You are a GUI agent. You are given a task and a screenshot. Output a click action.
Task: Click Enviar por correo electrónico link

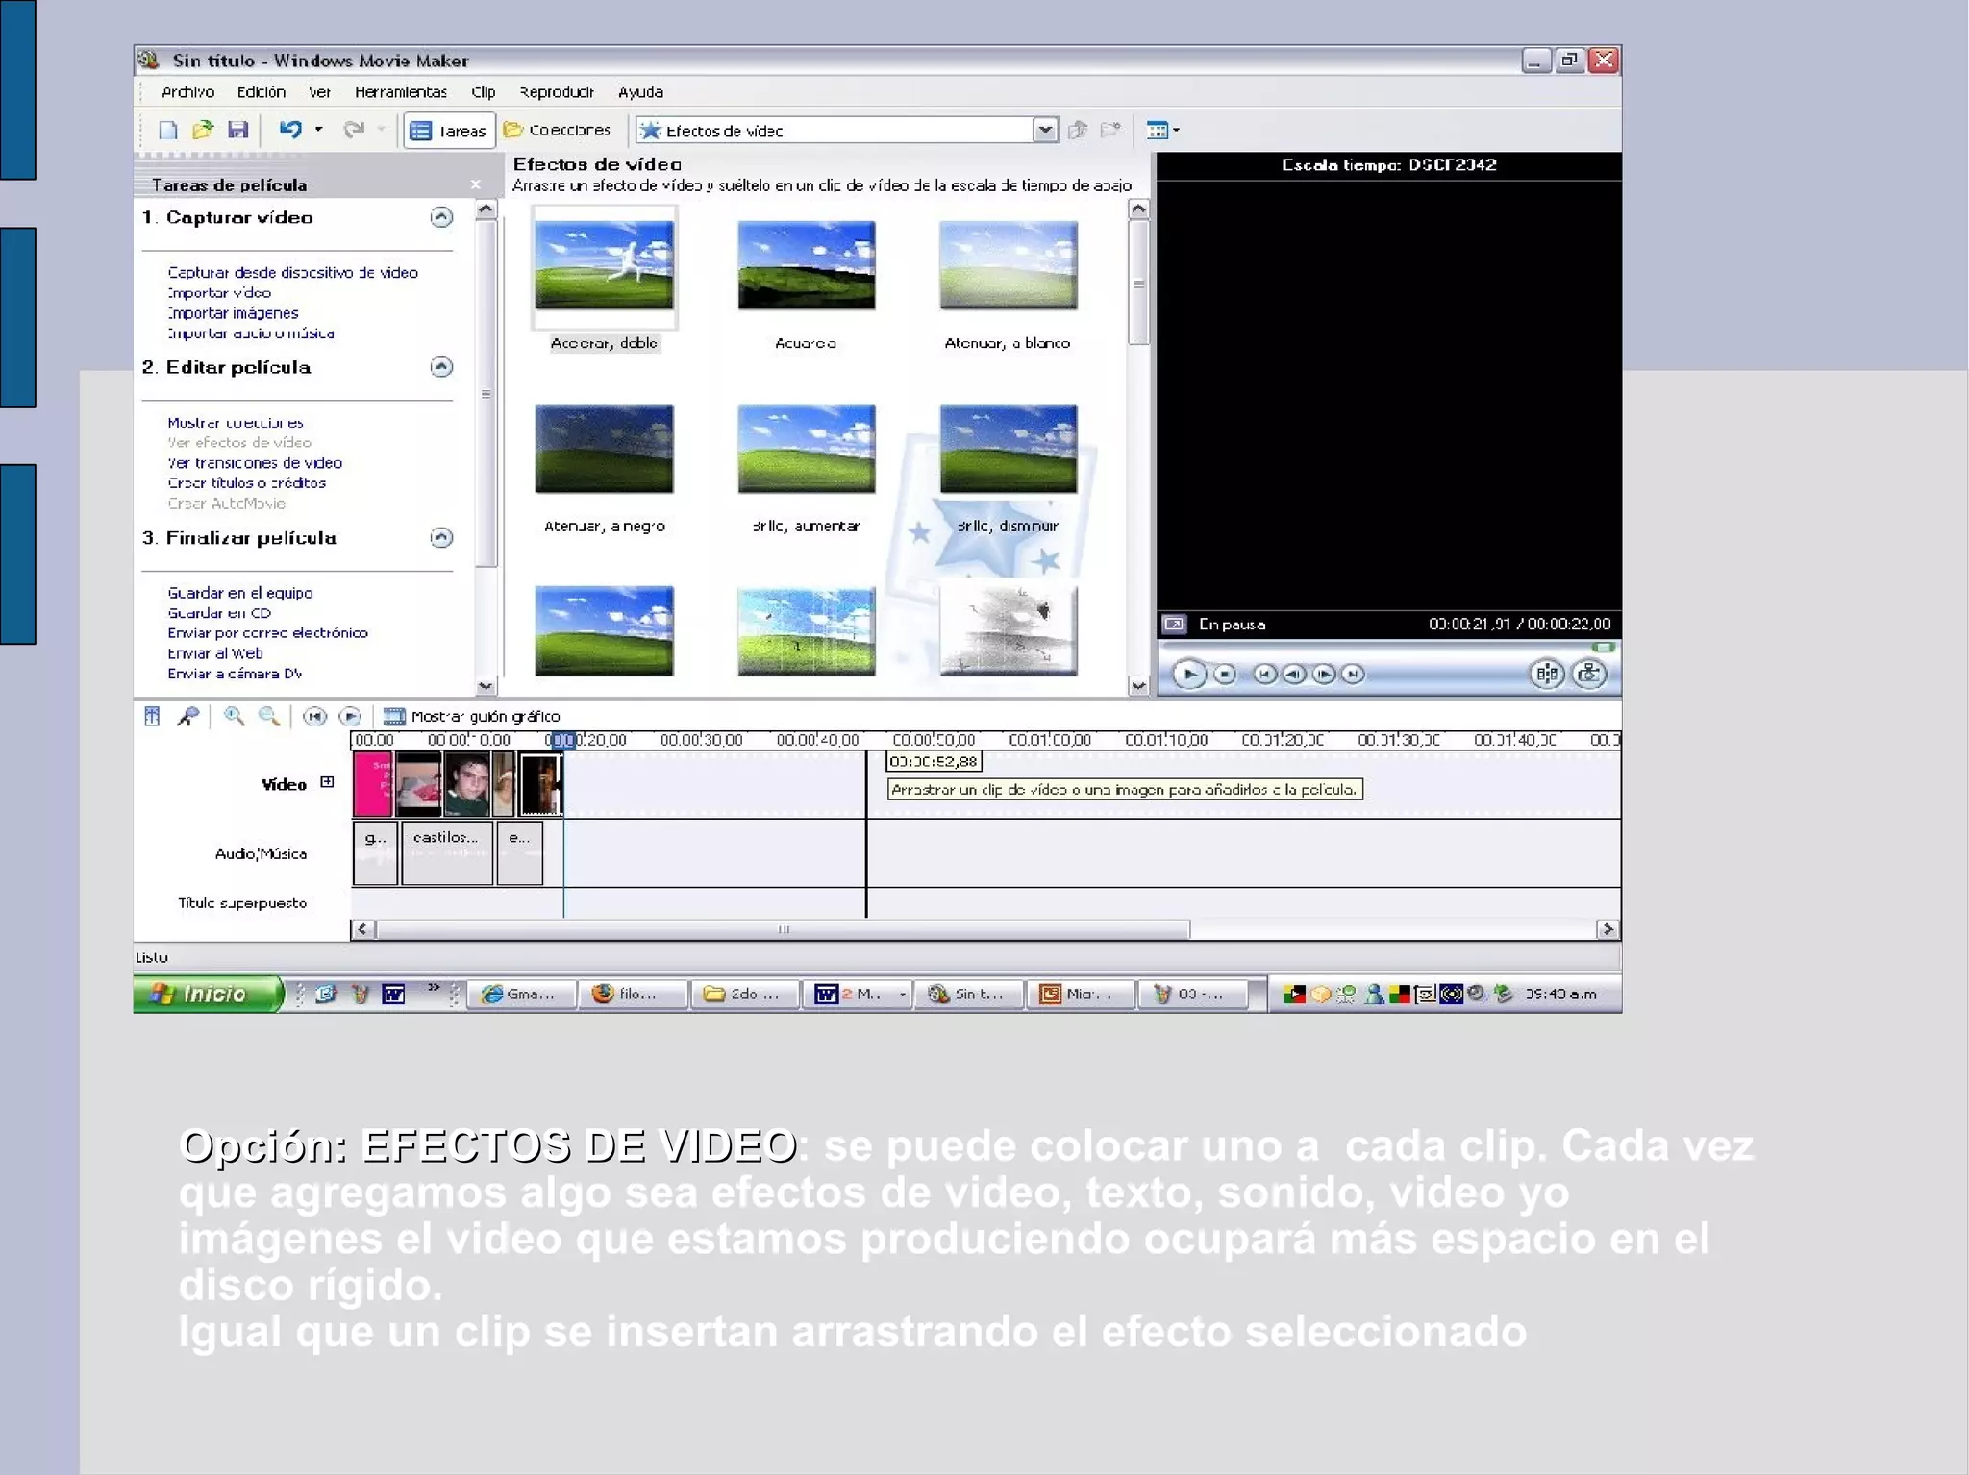(x=268, y=633)
